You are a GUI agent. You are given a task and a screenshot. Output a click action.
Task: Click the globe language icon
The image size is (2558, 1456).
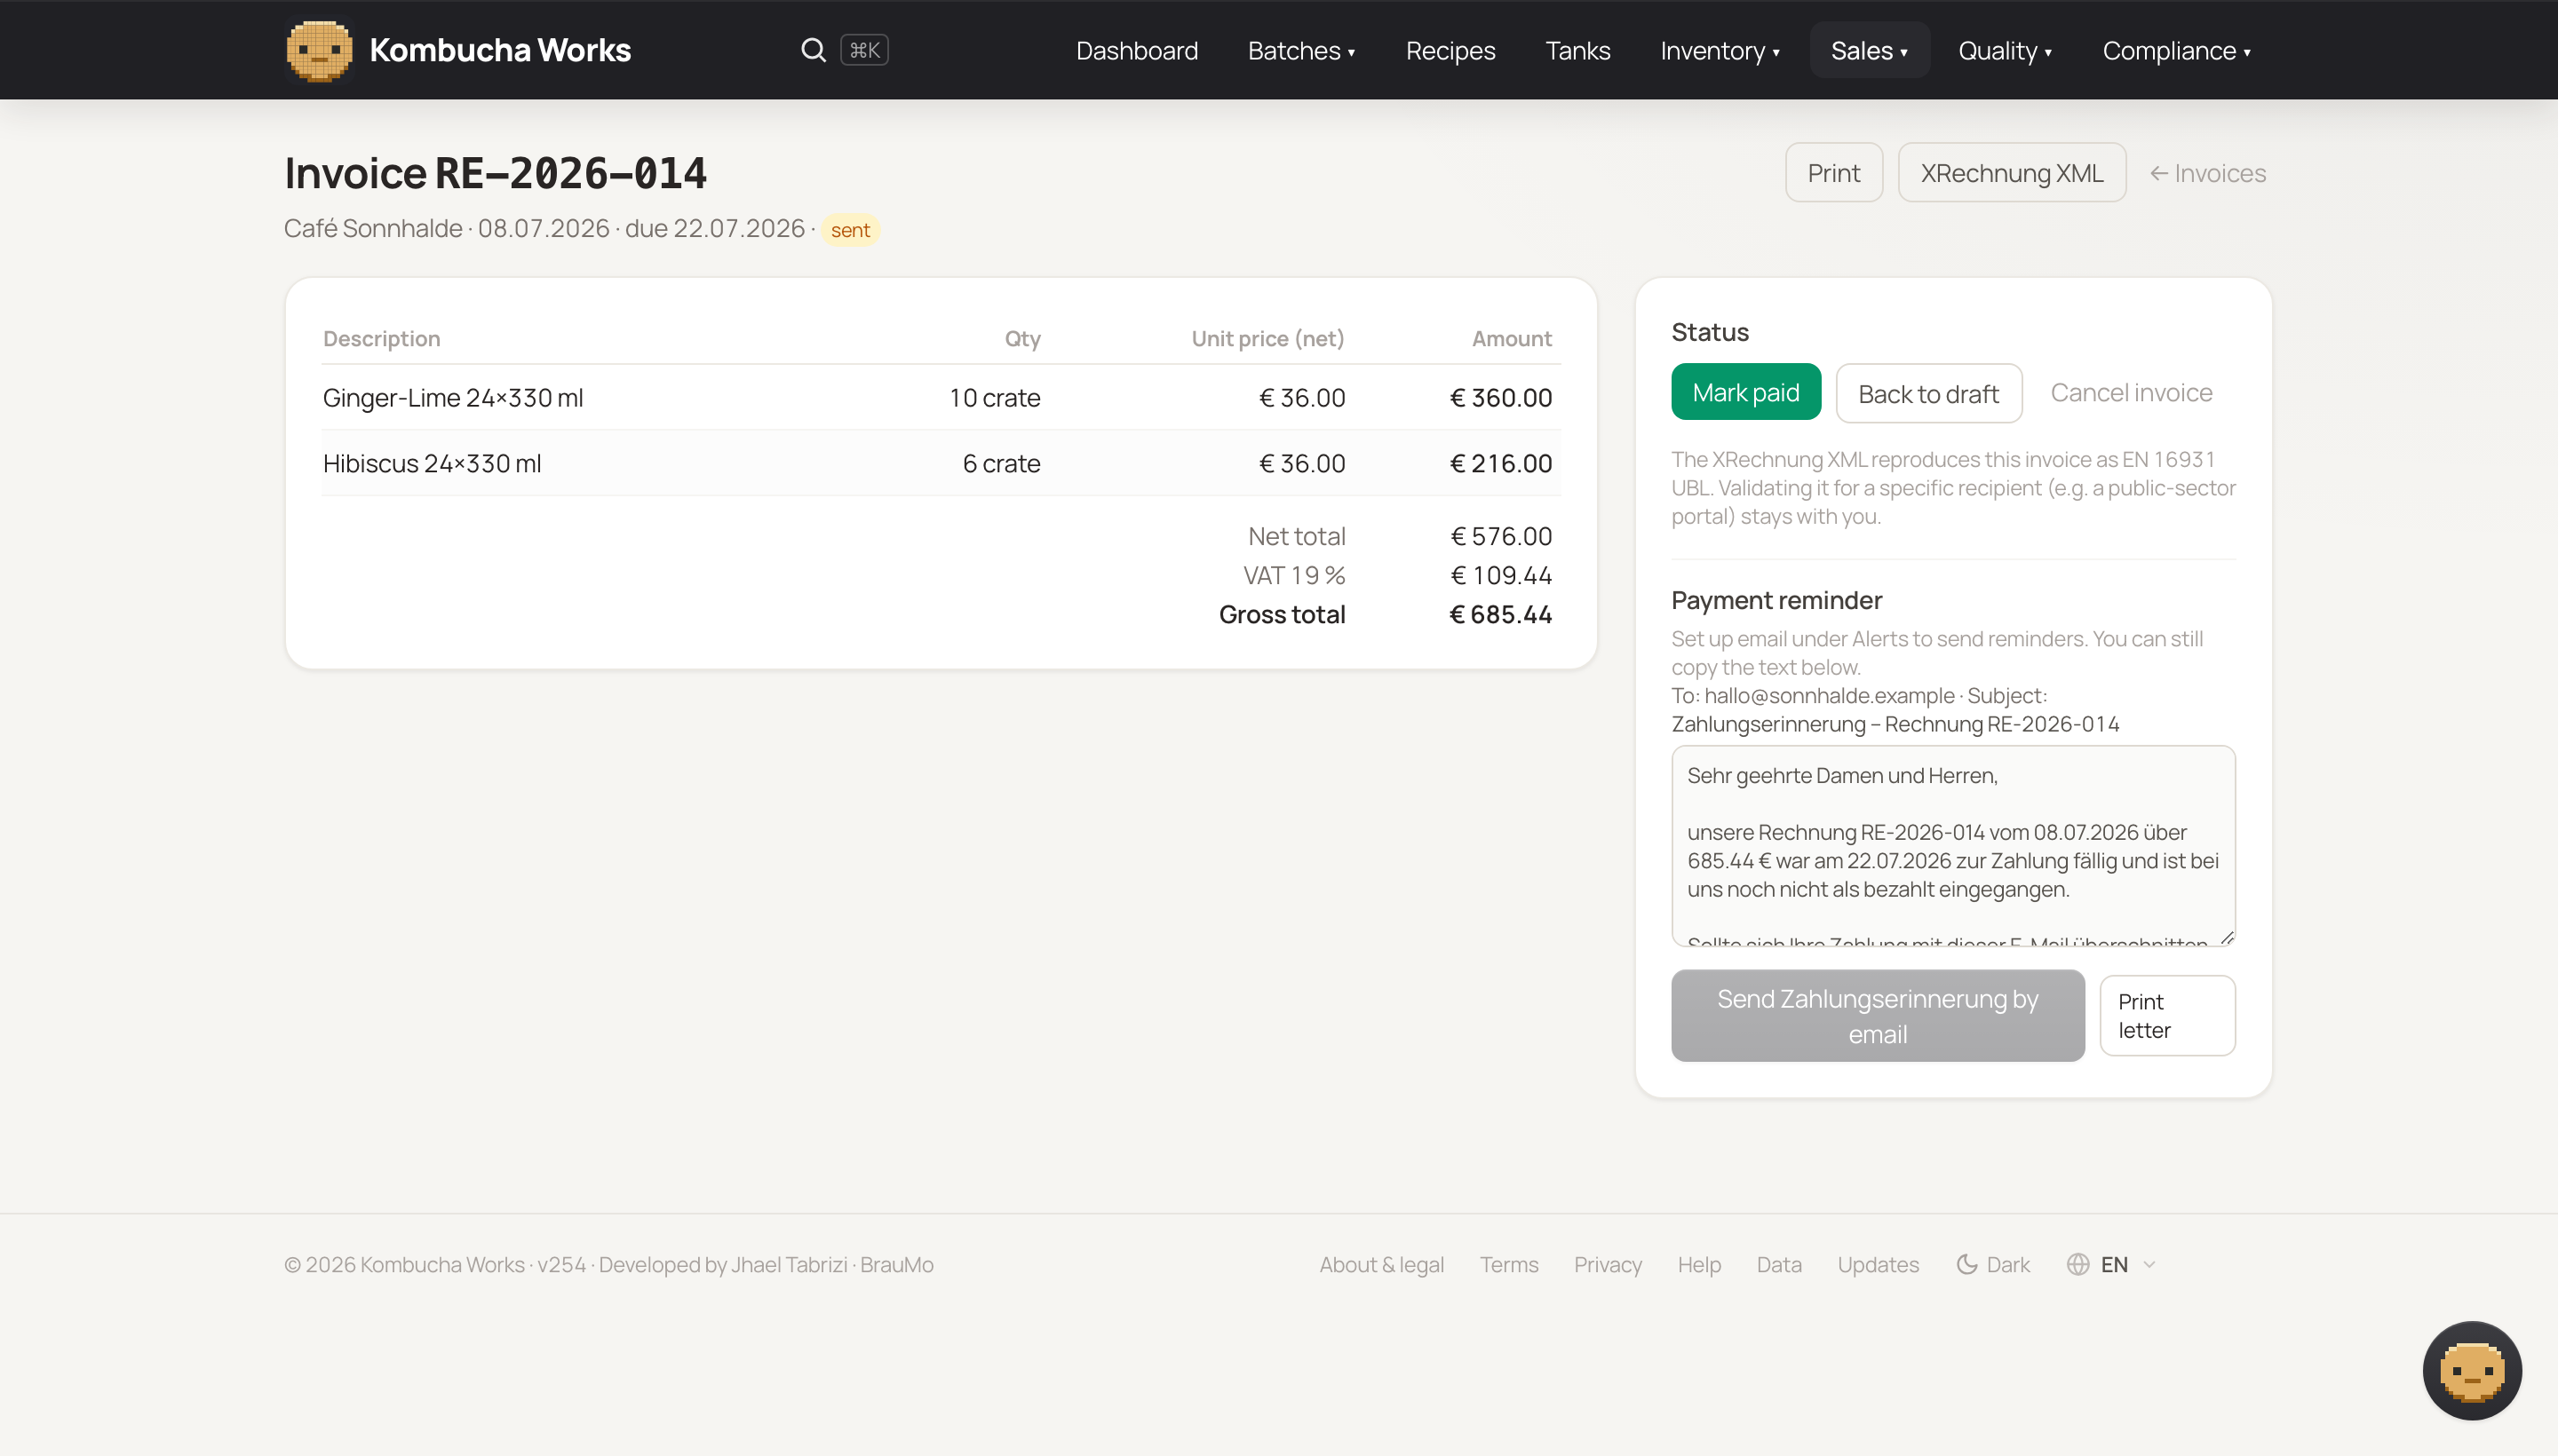2077,1264
